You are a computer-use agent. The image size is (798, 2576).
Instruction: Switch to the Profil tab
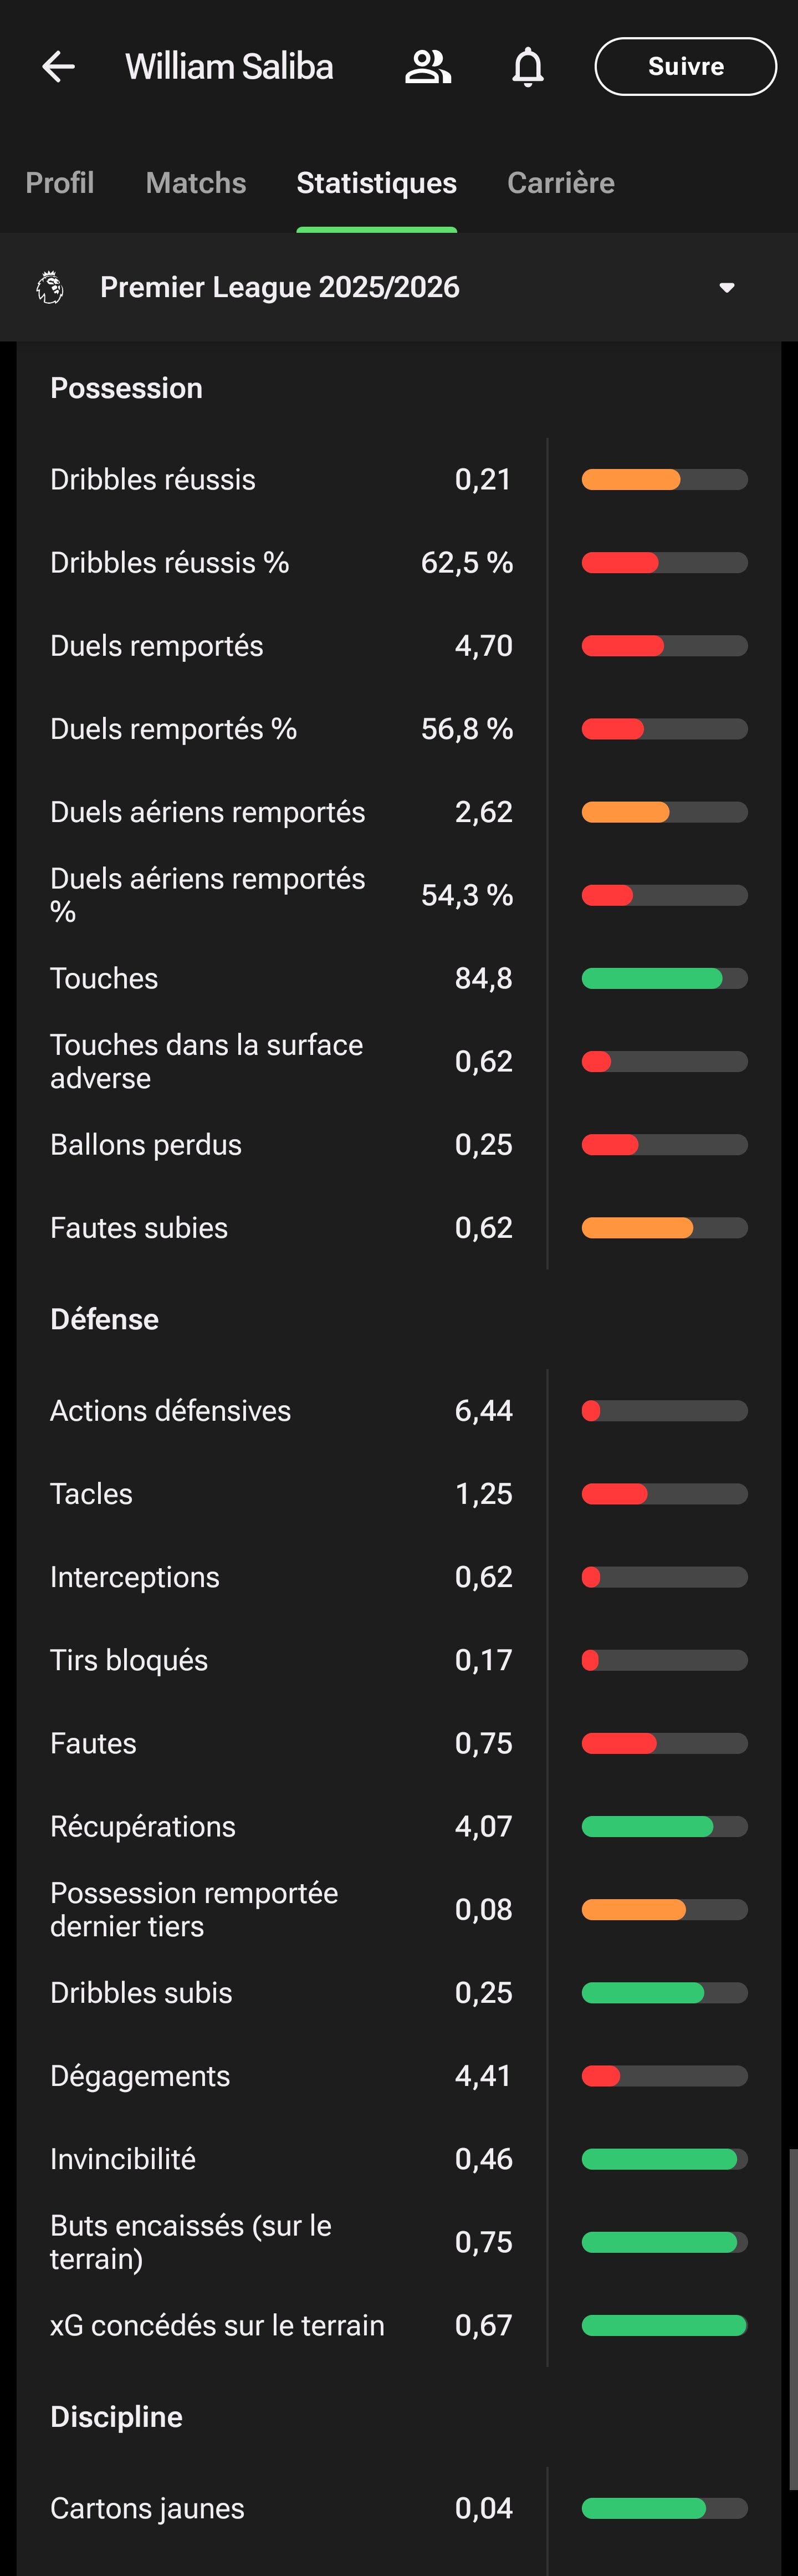(x=59, y=183)
